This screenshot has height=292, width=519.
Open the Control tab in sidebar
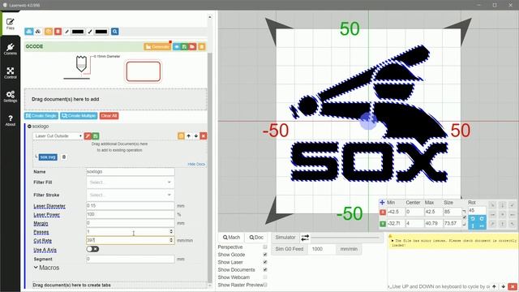11,73
